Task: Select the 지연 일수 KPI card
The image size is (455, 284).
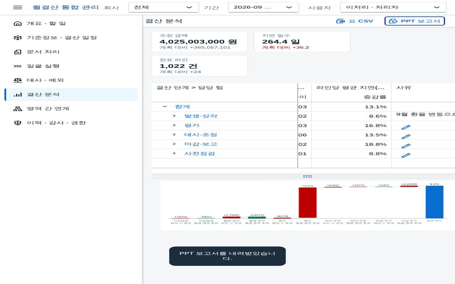Action: click(302, 42)
